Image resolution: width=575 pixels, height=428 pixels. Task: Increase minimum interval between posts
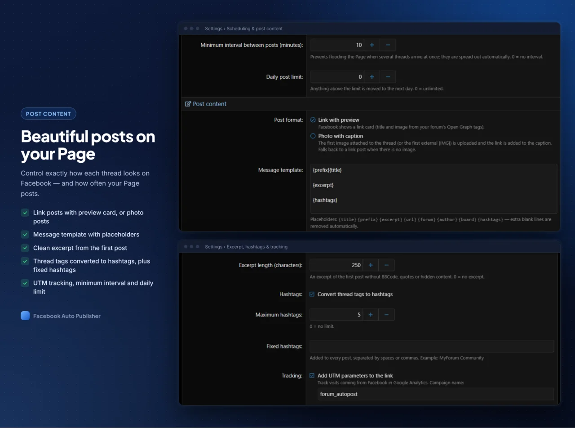click(x=372, y=45)
